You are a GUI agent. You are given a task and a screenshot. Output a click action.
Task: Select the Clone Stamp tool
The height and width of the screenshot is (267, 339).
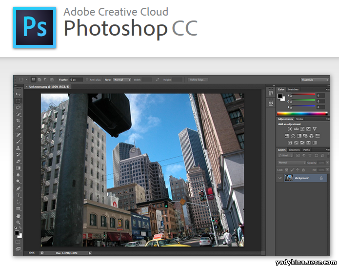tap(18, 148)
